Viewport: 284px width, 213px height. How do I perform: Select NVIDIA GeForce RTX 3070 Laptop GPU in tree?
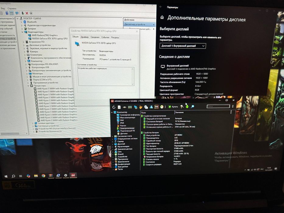click(x=50, y=39)
